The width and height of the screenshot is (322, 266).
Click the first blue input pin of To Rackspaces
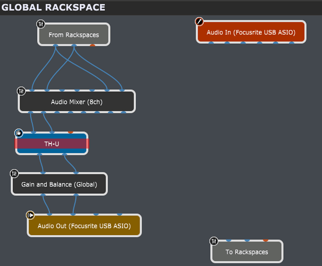228,240
